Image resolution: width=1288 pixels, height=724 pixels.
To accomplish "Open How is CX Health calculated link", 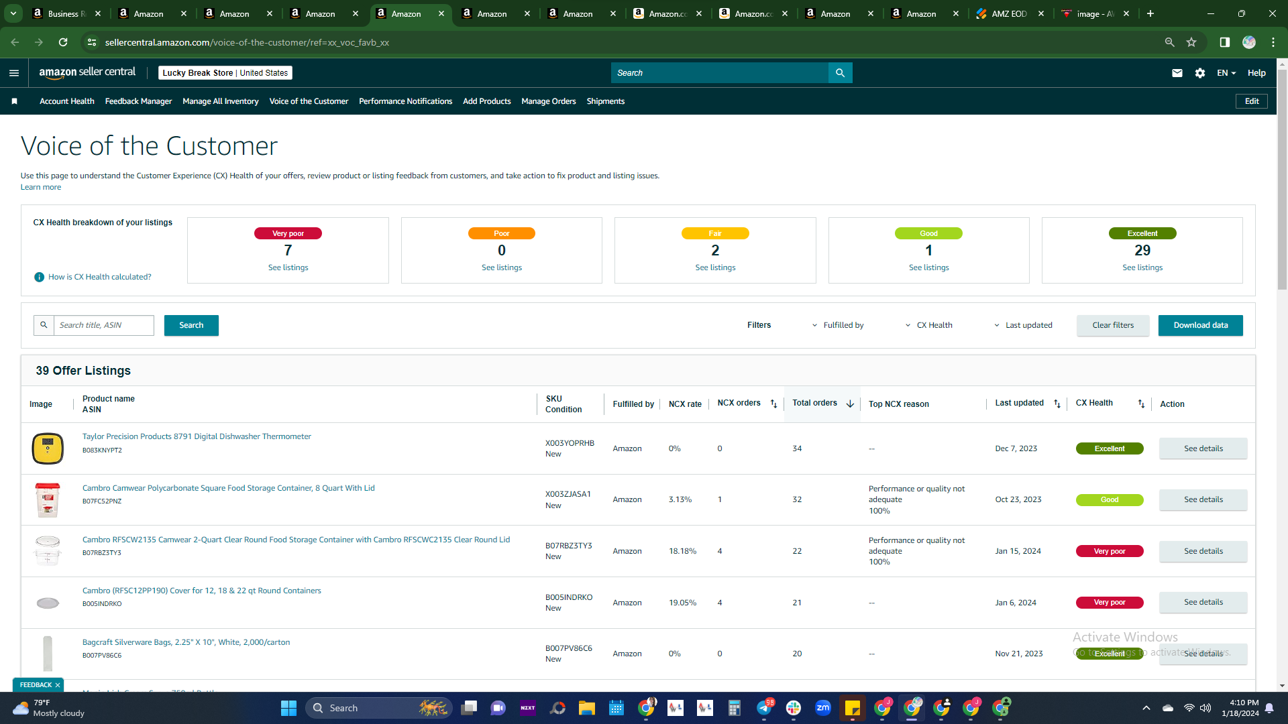I will 99,277.
